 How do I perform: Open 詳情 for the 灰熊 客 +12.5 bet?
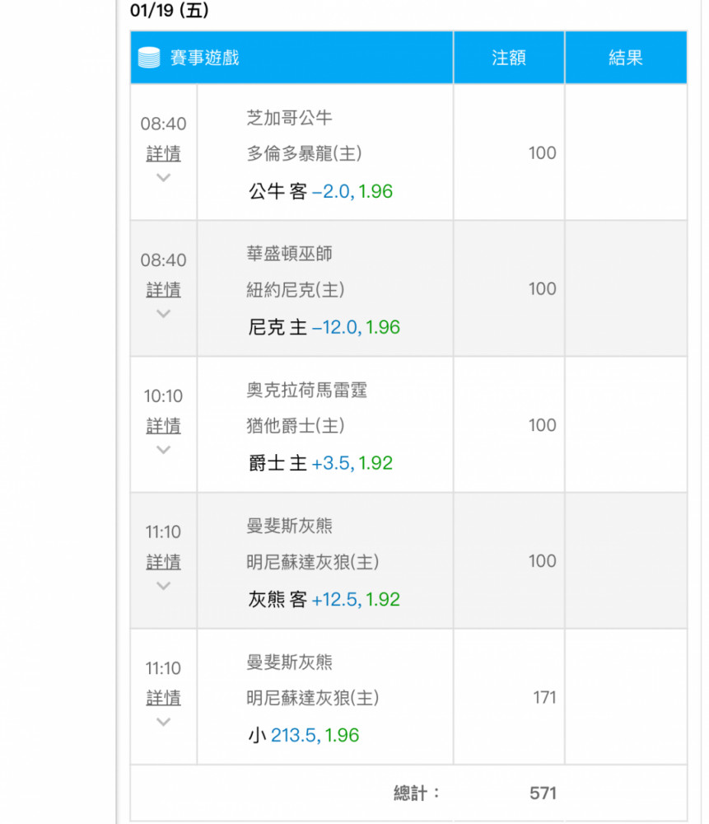pos(163,562)
